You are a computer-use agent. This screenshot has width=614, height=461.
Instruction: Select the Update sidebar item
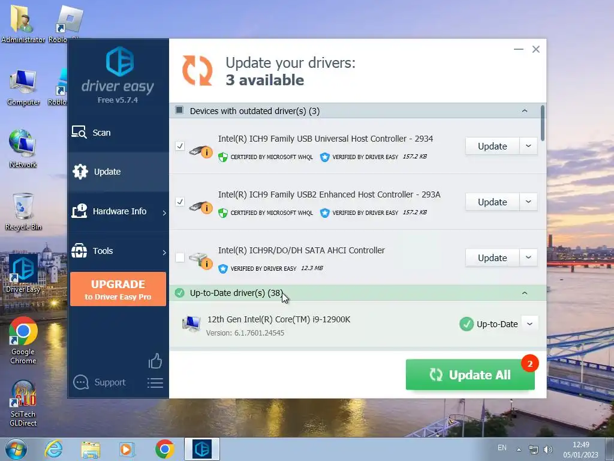click(x=118, y=172)
